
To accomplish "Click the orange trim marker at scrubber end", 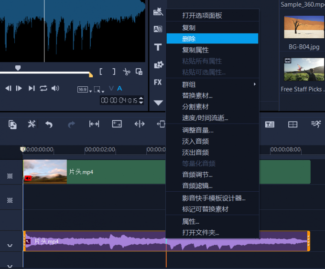I will 91,74.
